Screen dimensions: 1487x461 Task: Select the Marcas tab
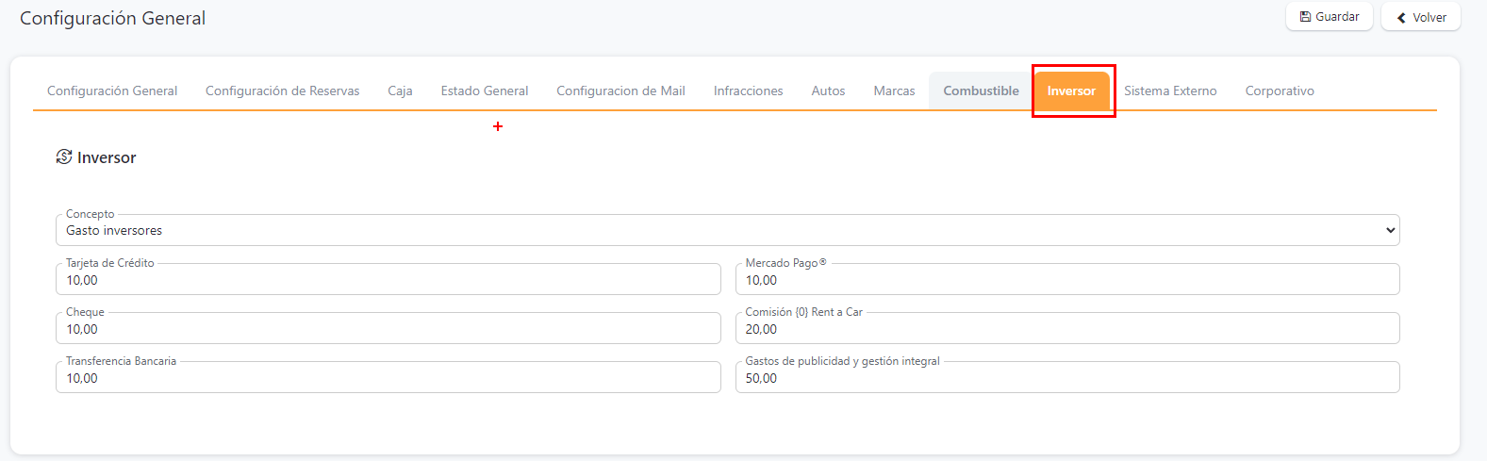click(x=894, y=91)
